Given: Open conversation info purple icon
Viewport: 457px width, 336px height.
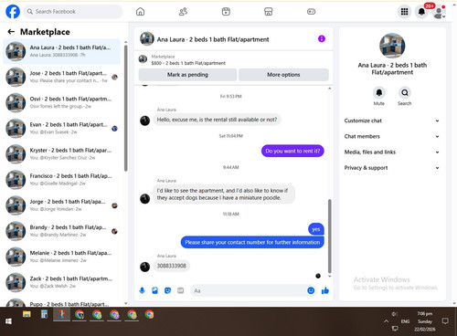Looking at the screenshot, I should click(x=322, y=39).
